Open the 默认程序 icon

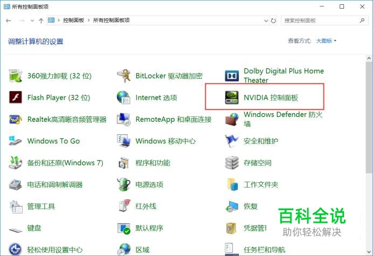pos(123,228)
